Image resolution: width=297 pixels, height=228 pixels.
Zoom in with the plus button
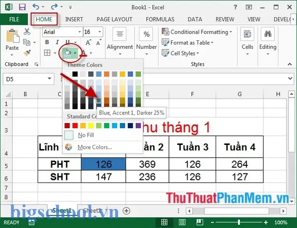point(266,222)
